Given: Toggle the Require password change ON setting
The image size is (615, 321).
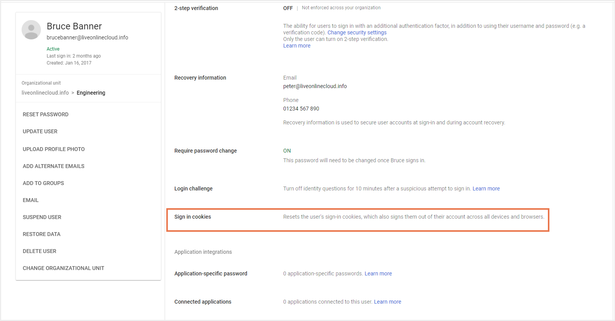Looking at the screenshot, I should 287,151.
